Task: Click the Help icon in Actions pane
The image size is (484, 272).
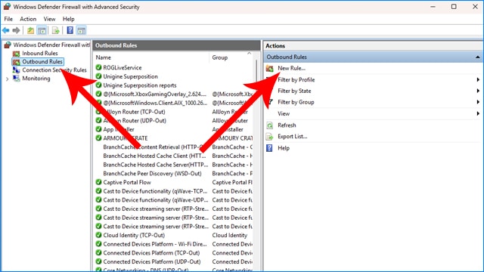Action: click(269, 148)
